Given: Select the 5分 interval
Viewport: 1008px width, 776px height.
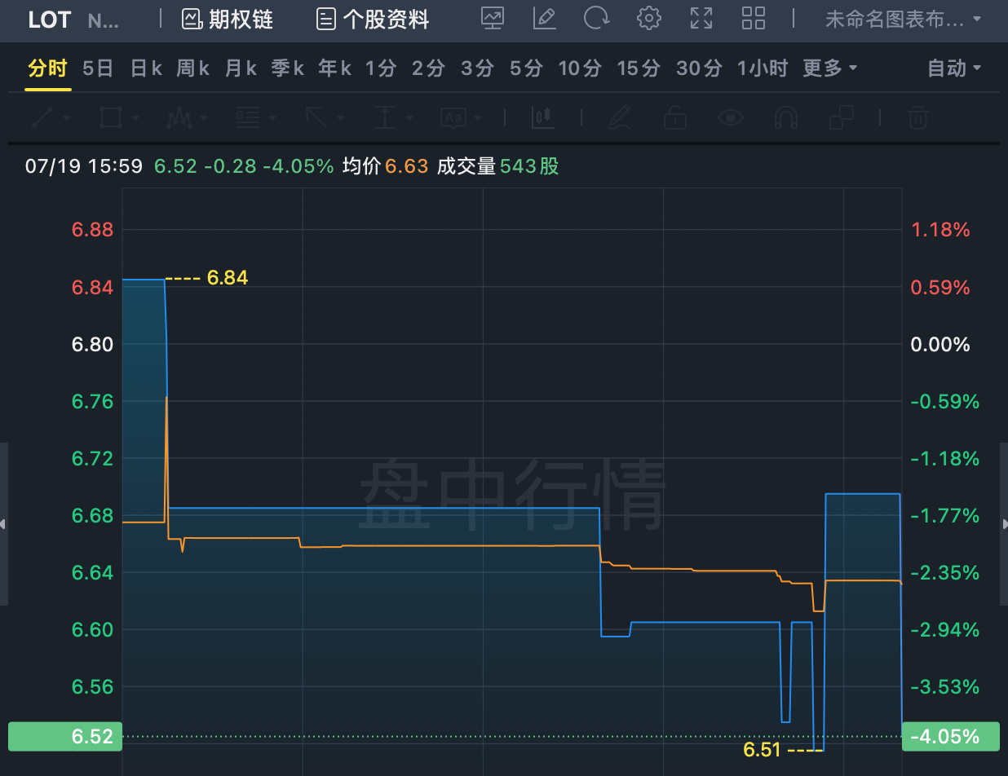Looking at the screenshot, I should (x=526, y=68).
